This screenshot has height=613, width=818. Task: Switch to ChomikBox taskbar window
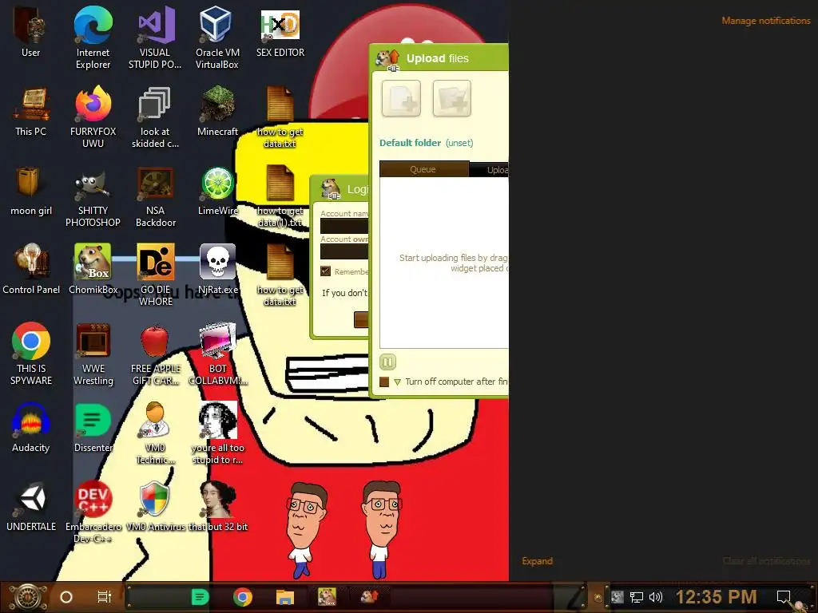tap(327, 597)
